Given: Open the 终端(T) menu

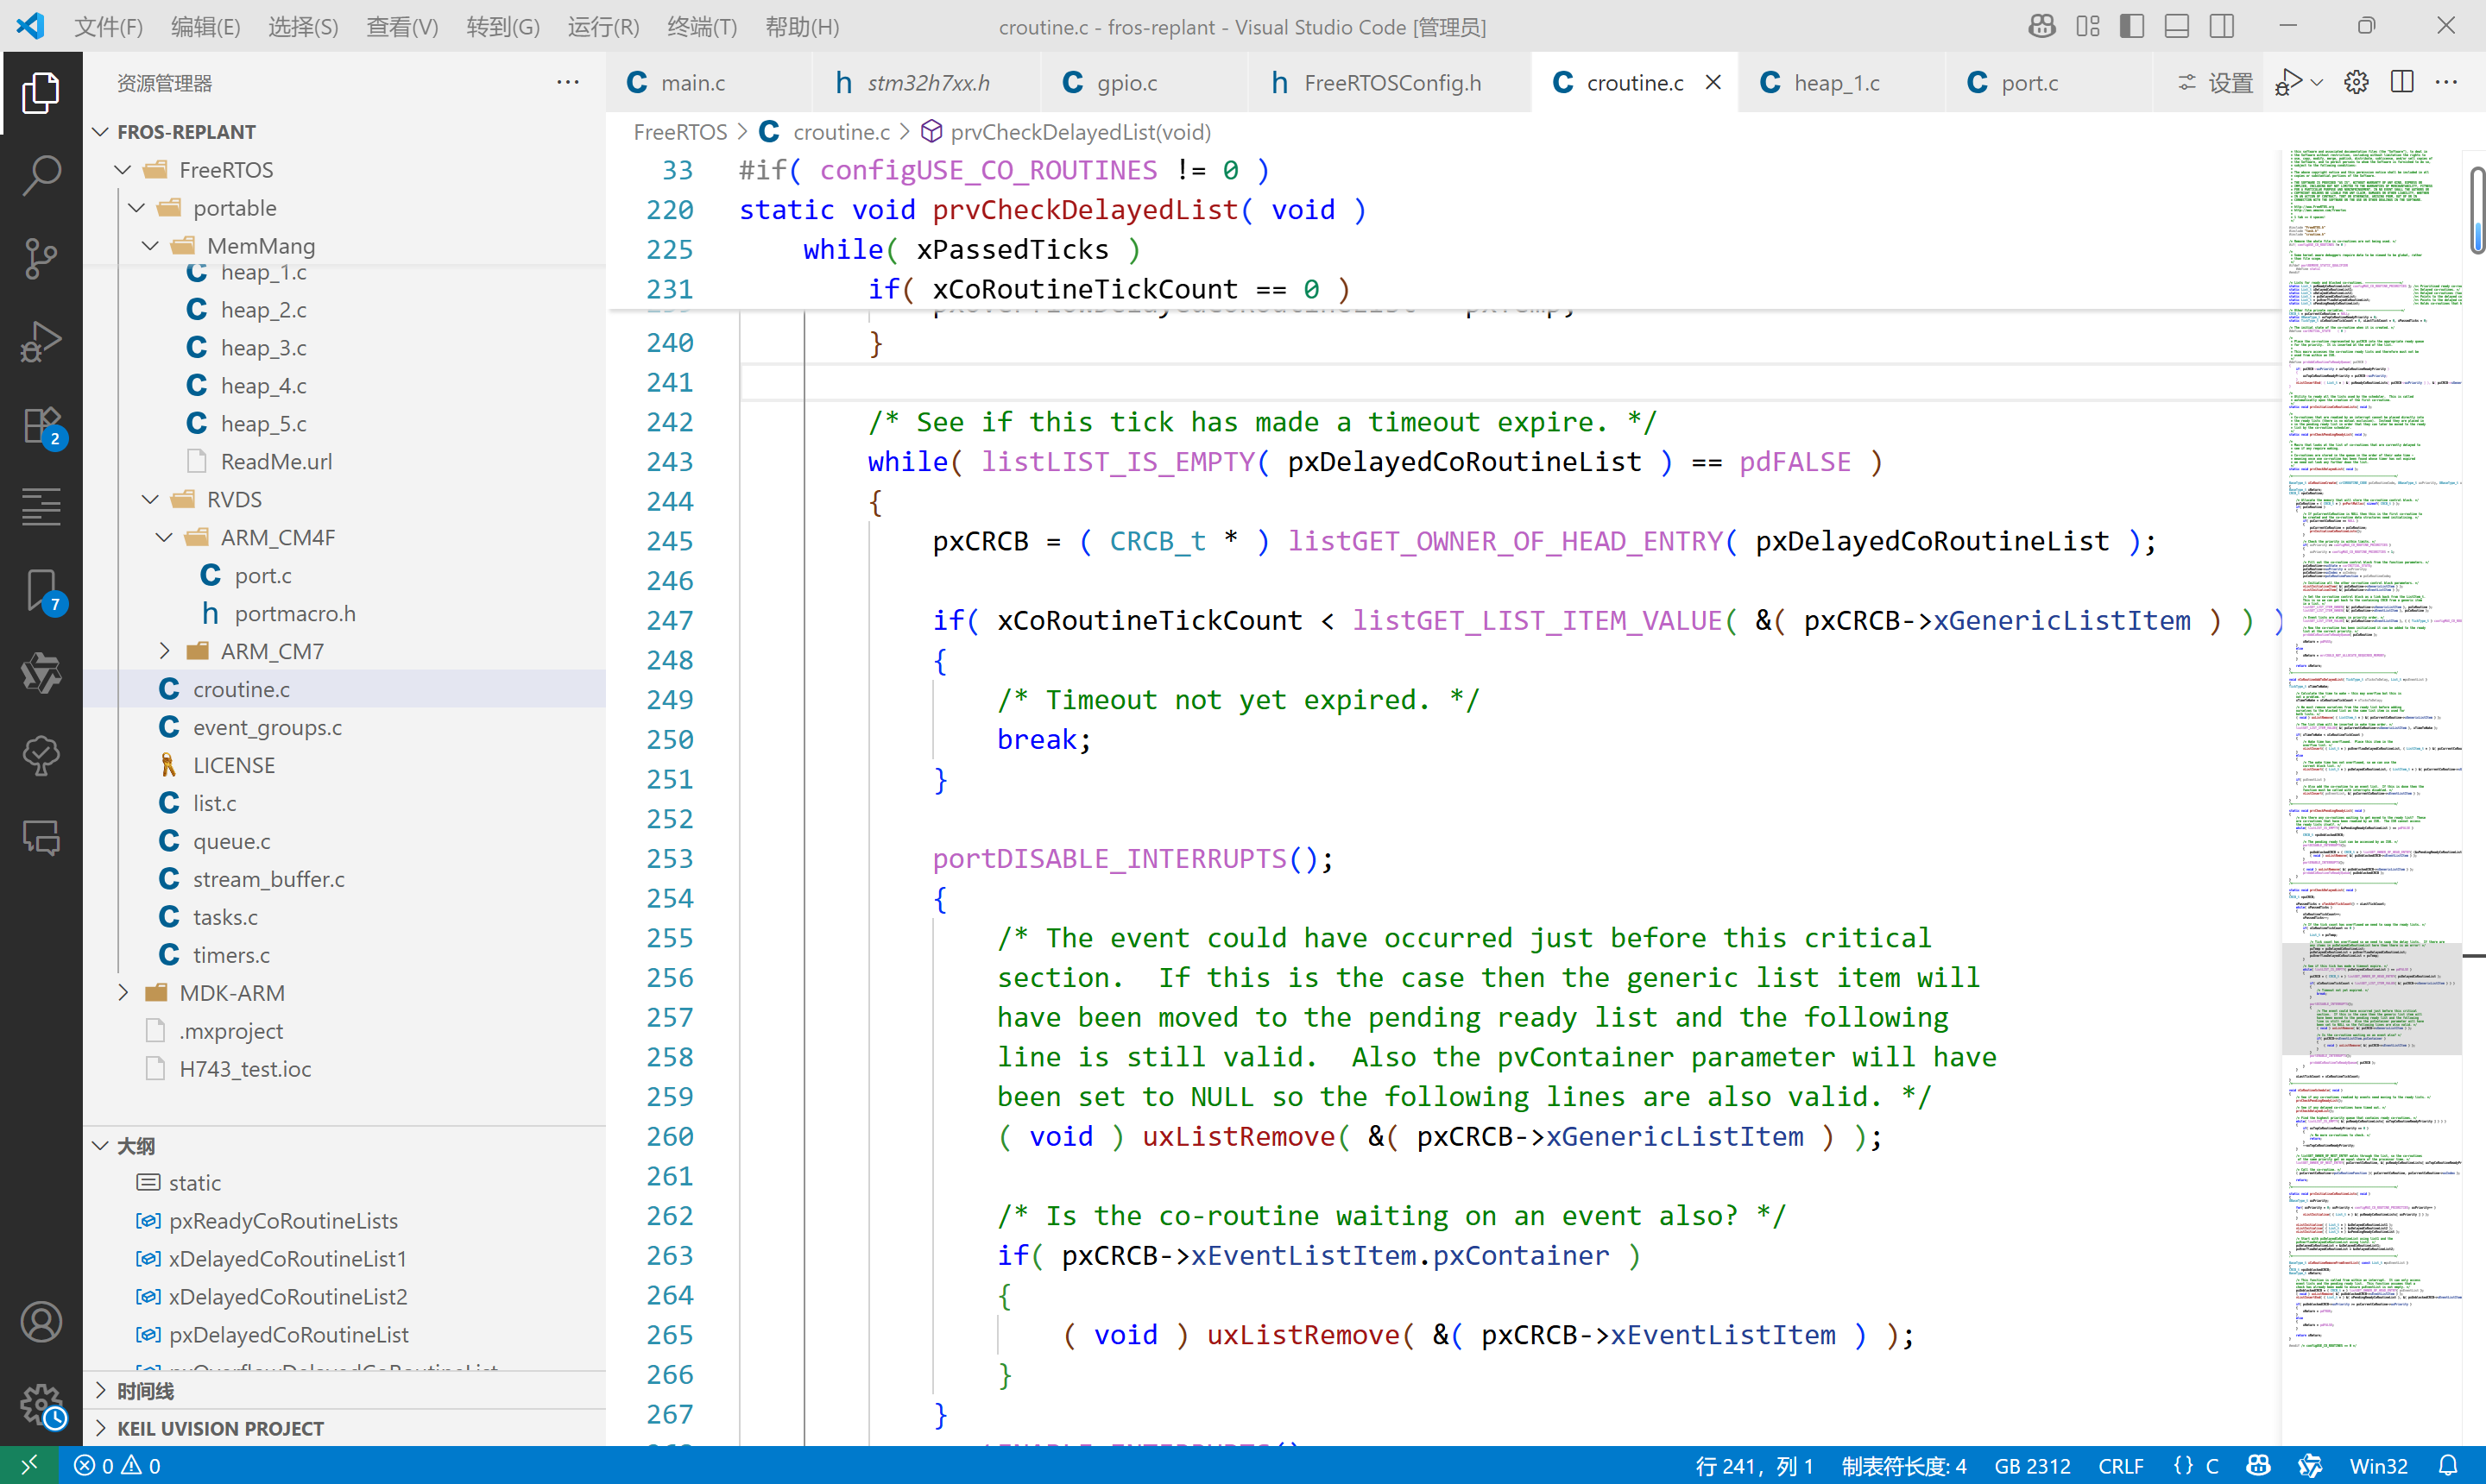Looking at the screenshot, I should pyautogui.click(x=701, y=26).
